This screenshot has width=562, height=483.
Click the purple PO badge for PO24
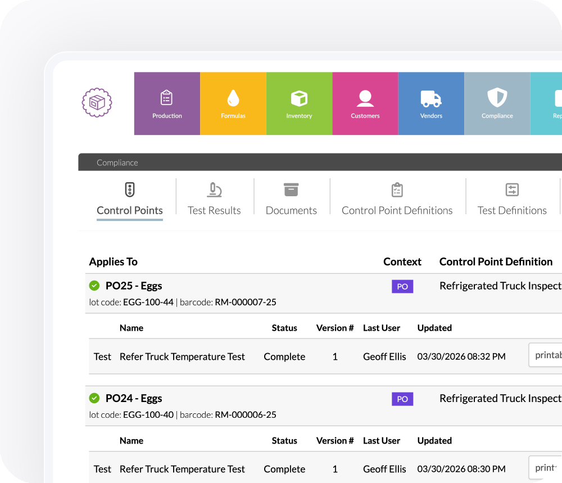coord(402,399)
